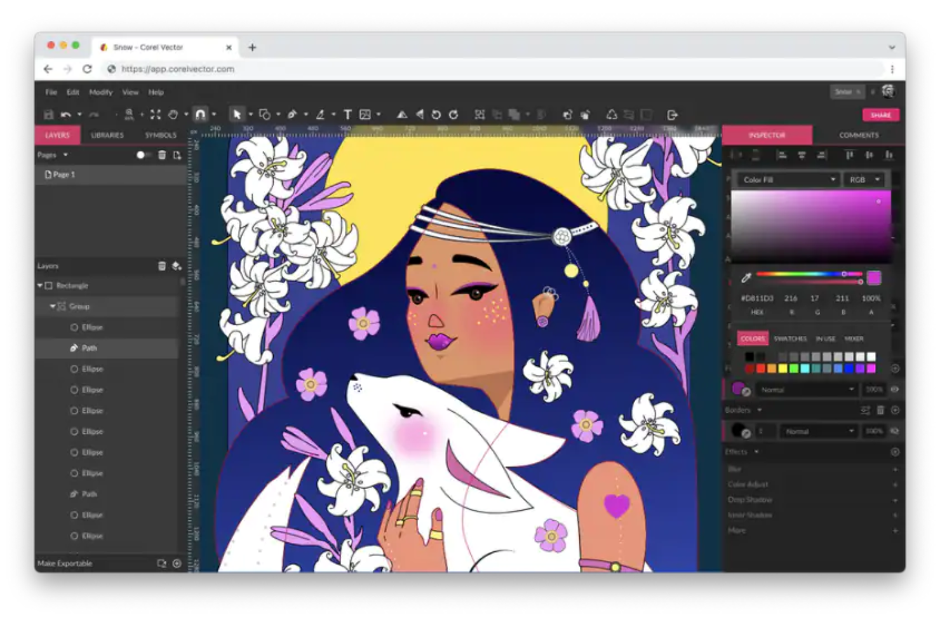This screenshot has width=940, height=627.
Task: Click the Undo arrow icon
Action: point(66,115)
